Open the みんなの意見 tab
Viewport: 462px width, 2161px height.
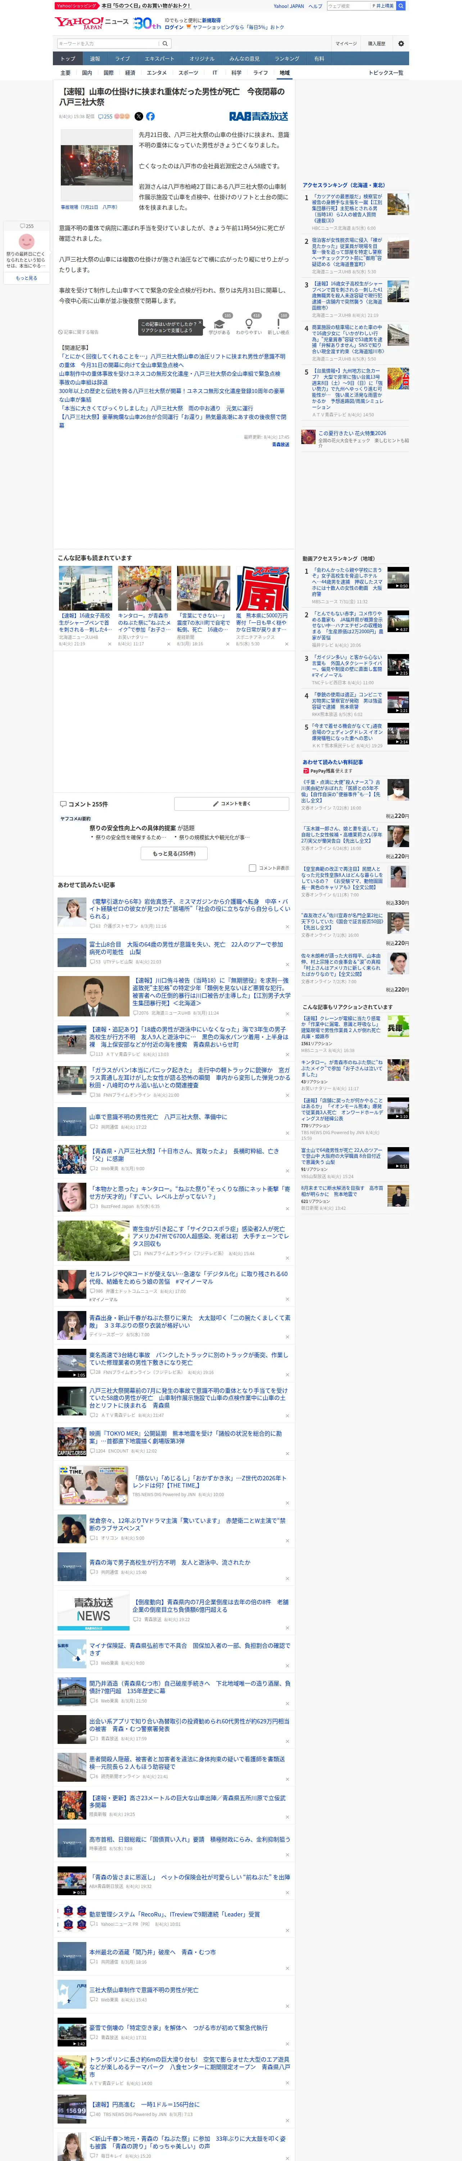click(245, 59)
